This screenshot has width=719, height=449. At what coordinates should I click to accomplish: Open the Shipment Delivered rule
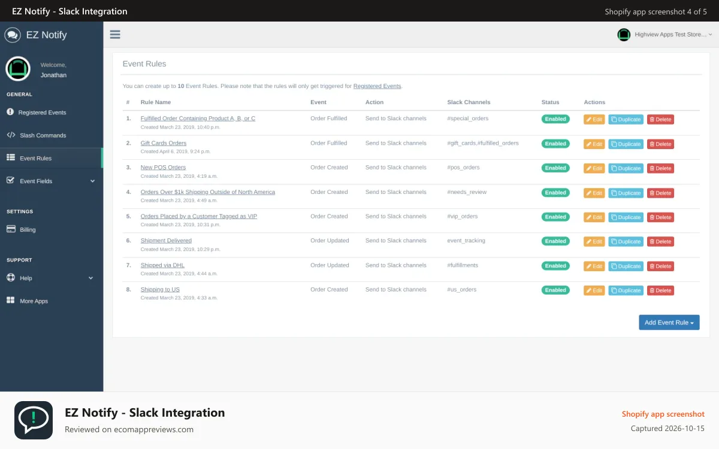coord(166,241)
